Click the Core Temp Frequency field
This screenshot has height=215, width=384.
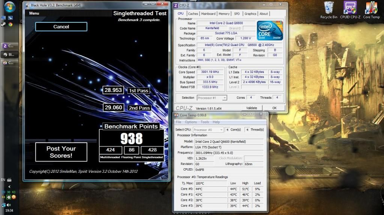point(229,153)
